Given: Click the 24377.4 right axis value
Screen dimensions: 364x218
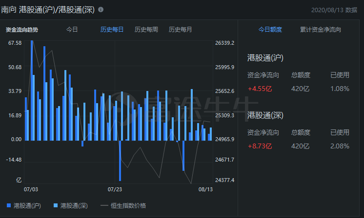Looking at the screenshot, I should pos(225,180).
